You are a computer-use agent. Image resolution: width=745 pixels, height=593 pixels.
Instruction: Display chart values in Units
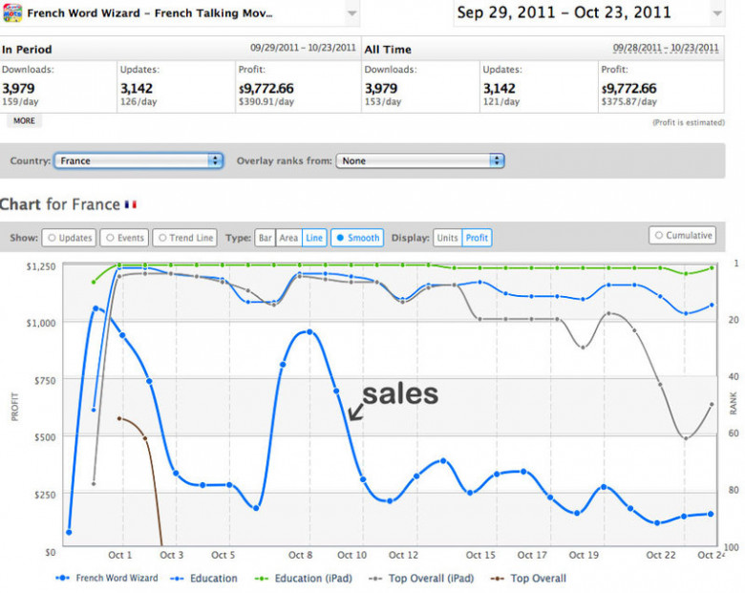click(x=447, y=238)
